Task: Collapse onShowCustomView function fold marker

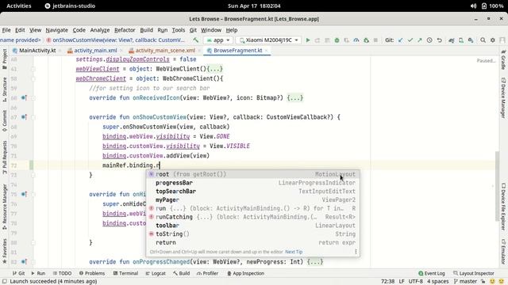Action: 33,117
